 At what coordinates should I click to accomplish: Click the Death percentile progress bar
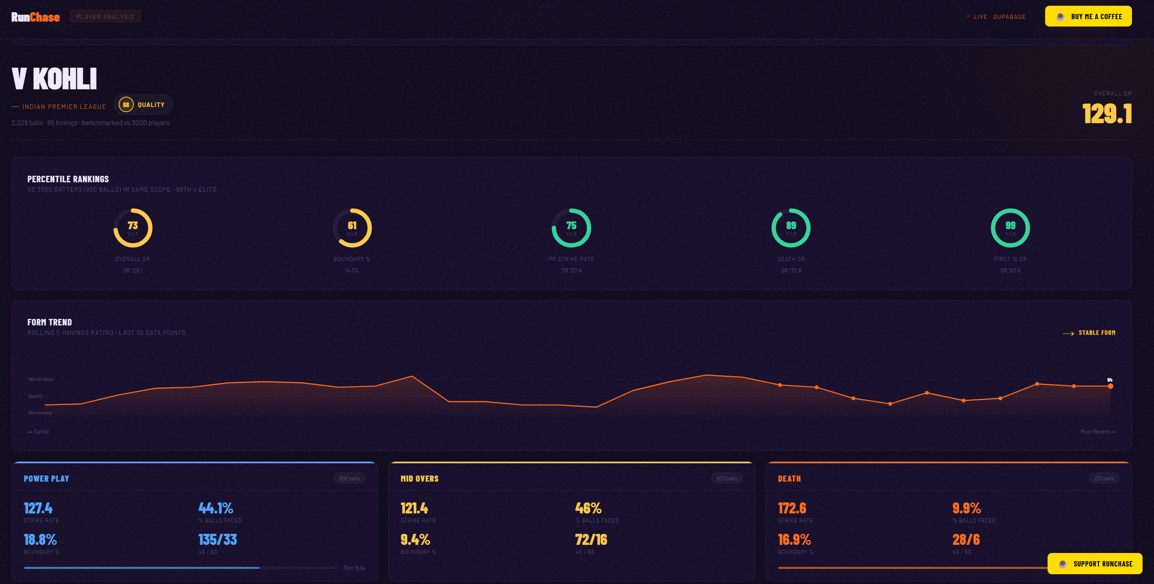pos(913,568)
